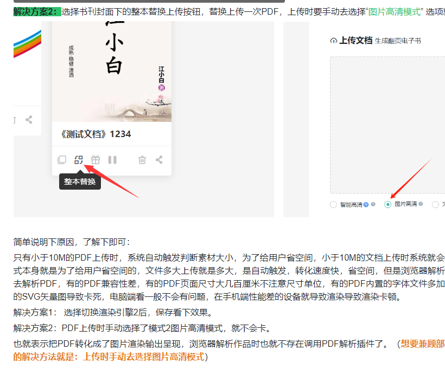Screen dimensions: 445x369
Task: Click the 整本替换 tooltip label
Action: (80, 182)
